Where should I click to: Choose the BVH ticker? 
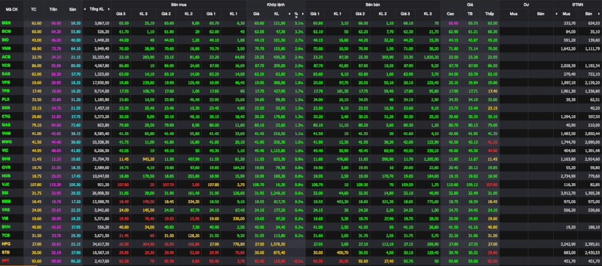(x=6, y=225)
